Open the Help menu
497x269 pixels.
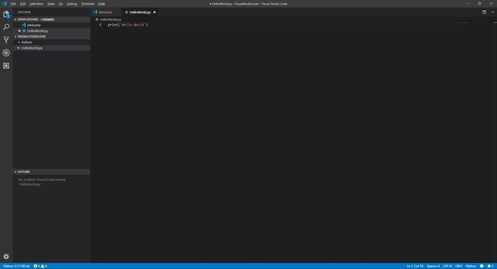(101, 4)
